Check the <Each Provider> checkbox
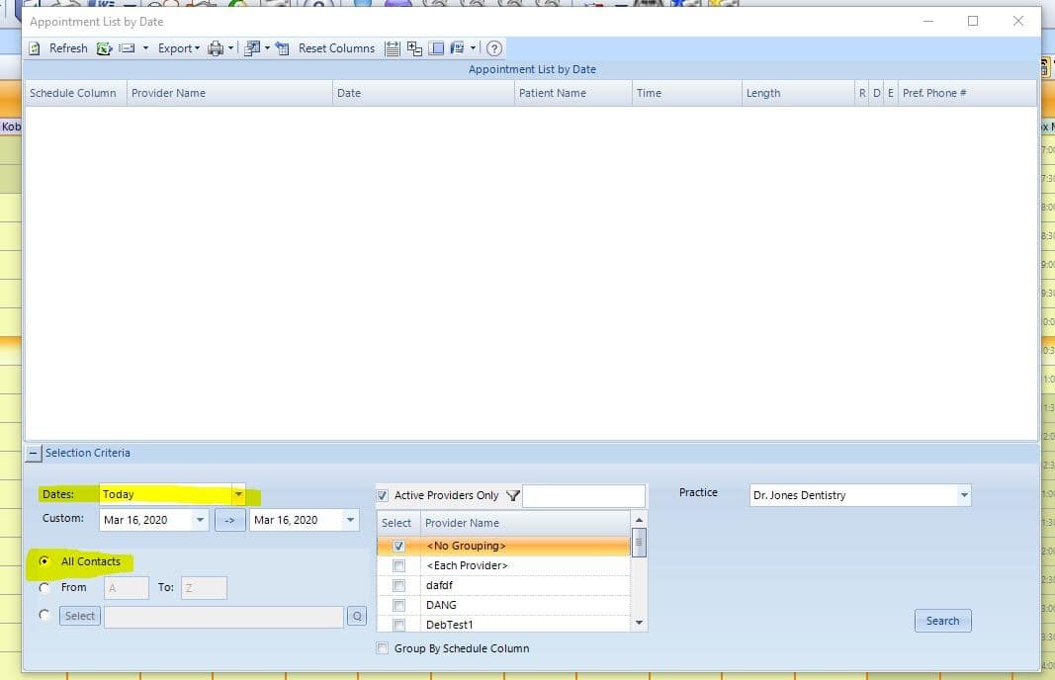This screenshot has width=1055, height=680. click(398, 565)
